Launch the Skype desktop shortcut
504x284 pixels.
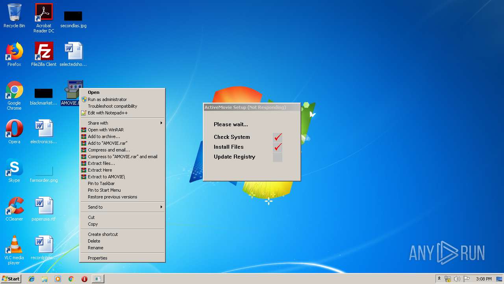pos(14,170)
